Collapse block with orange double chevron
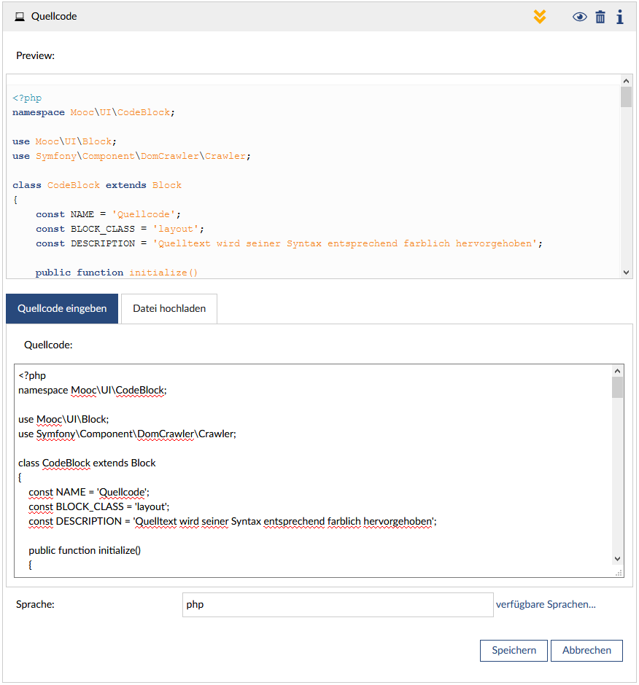 point(539,16)
